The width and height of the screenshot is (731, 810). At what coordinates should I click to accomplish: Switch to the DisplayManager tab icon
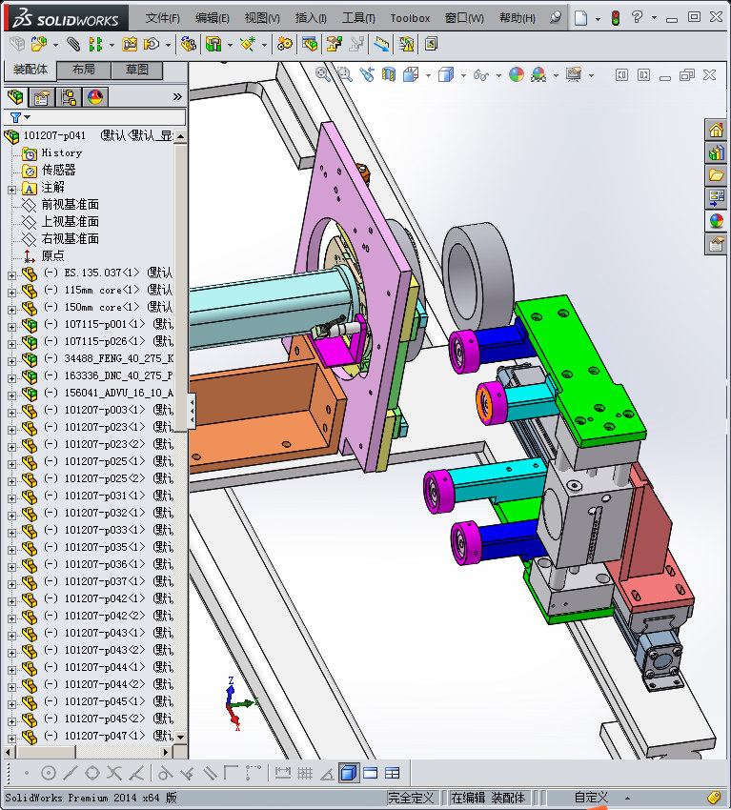[95, 97]
